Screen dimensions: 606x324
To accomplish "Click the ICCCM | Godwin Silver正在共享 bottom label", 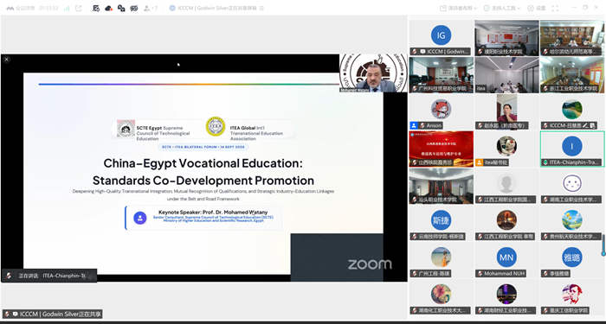I will (53, 314).
